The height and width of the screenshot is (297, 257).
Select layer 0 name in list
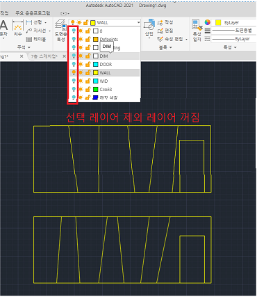coord(101,31)
